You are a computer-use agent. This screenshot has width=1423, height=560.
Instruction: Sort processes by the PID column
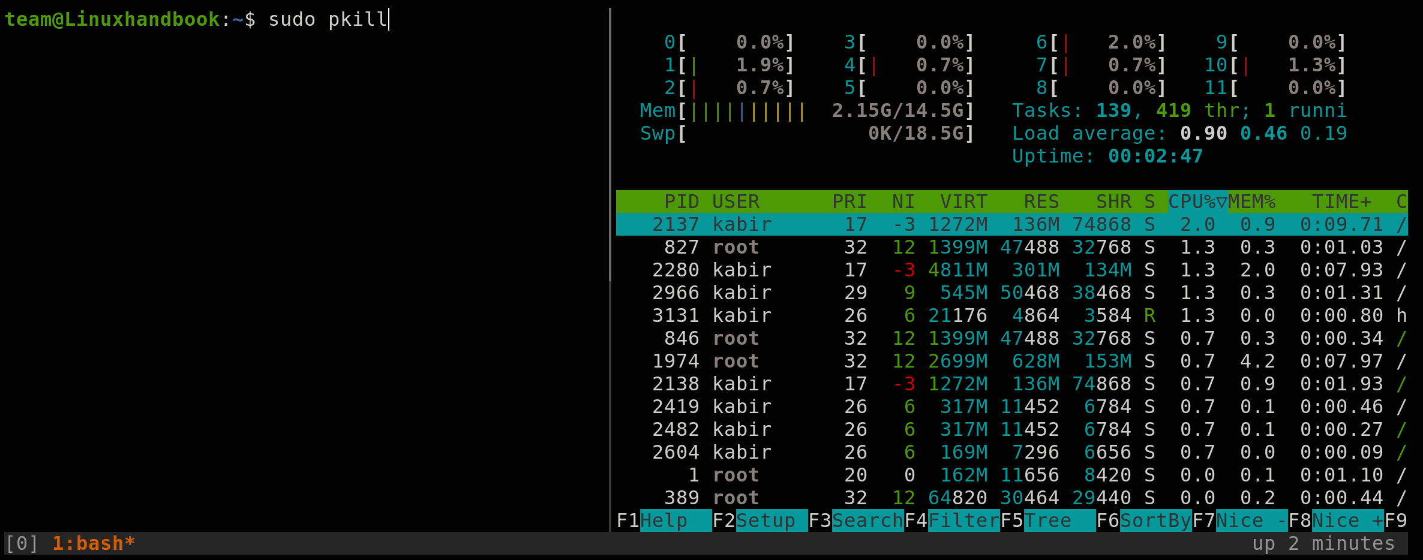click(681, 201)
